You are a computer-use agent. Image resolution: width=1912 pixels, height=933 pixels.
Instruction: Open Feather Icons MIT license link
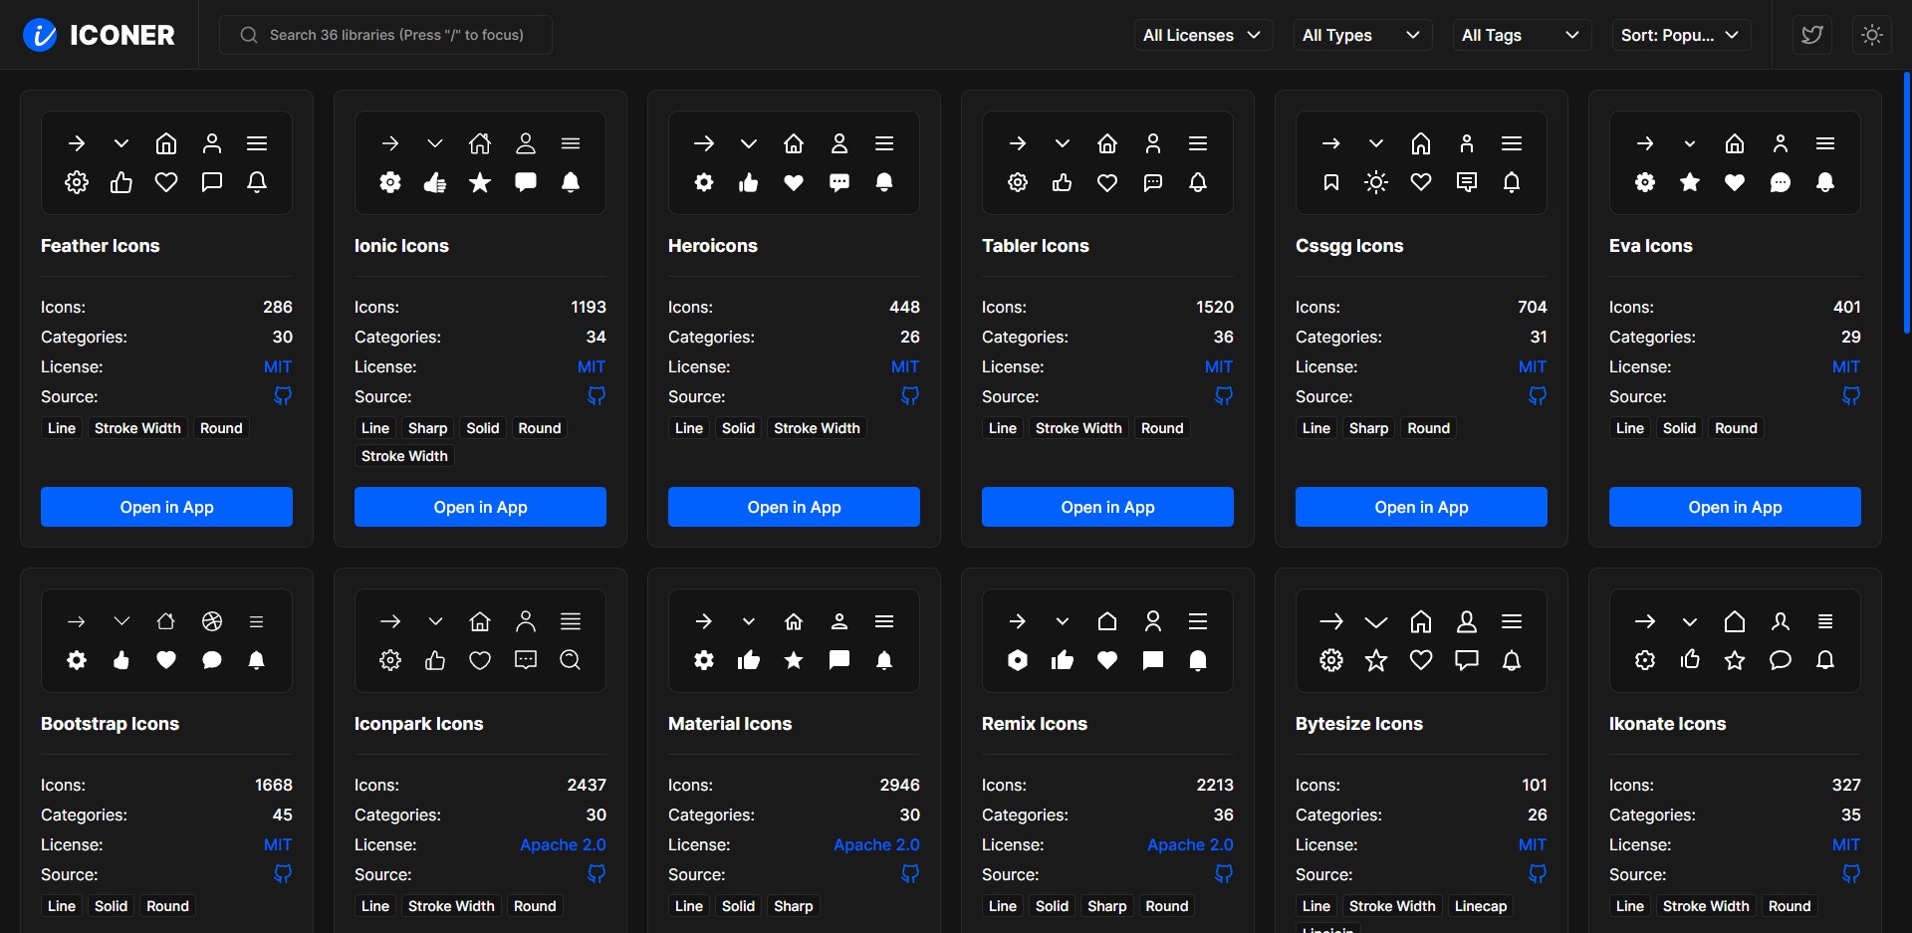point(278,366)
